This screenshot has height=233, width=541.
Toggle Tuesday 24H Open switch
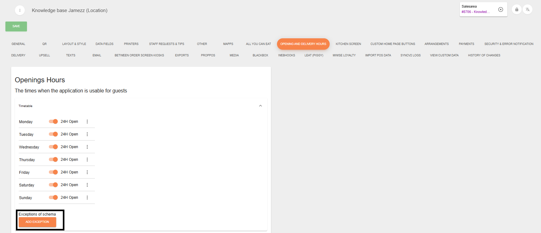click(x=53, y=134)
